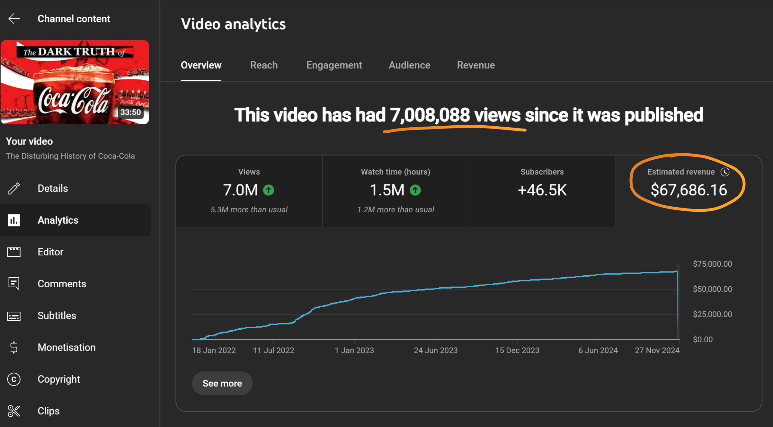
Task: Click the Details pencil icon
Action: pyautogui.click(x=14, y=188)
